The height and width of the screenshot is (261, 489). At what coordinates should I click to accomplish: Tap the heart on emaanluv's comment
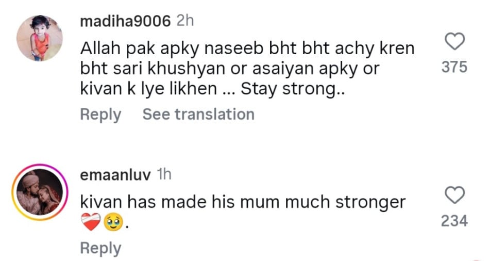454,195
